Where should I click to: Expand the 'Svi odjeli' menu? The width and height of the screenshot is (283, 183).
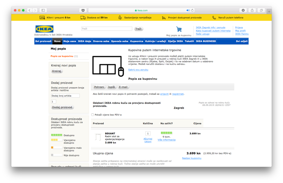click(242, 41)
